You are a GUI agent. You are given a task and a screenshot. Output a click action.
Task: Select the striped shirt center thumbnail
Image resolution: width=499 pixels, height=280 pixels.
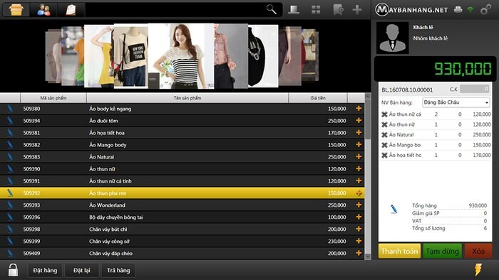pyautogui.click(x=181, y=56)
